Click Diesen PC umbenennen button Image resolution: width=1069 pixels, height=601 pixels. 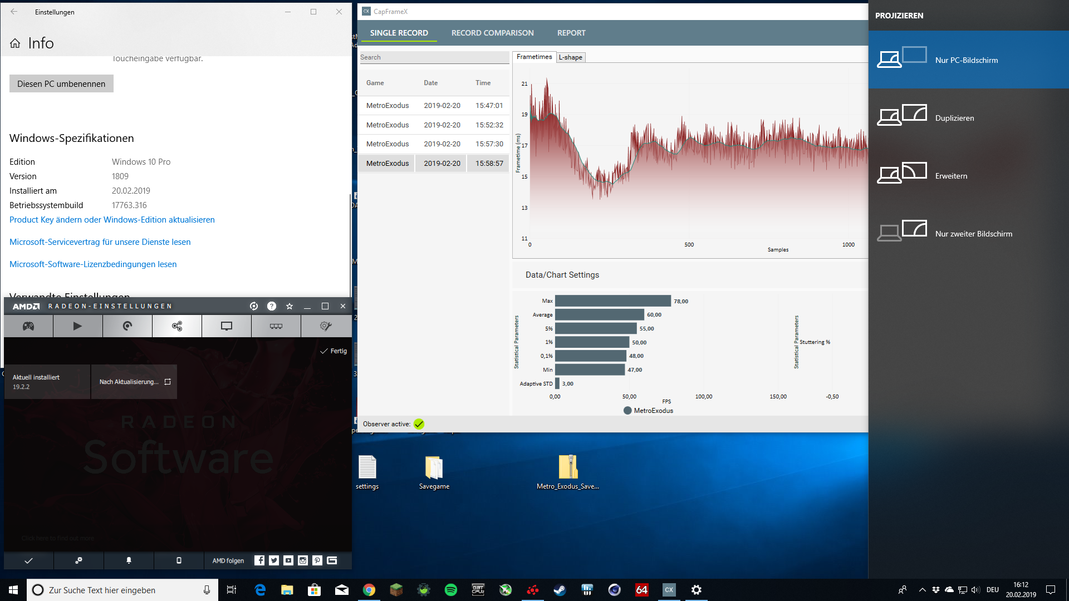point(61,84)
